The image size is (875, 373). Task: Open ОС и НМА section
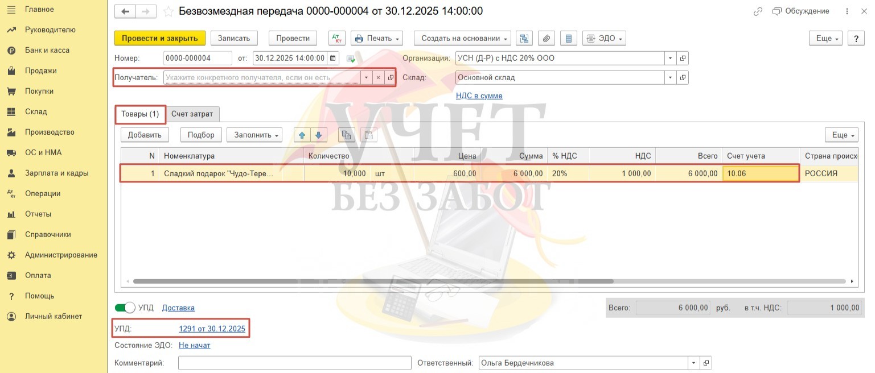click(x=43, y=152)
